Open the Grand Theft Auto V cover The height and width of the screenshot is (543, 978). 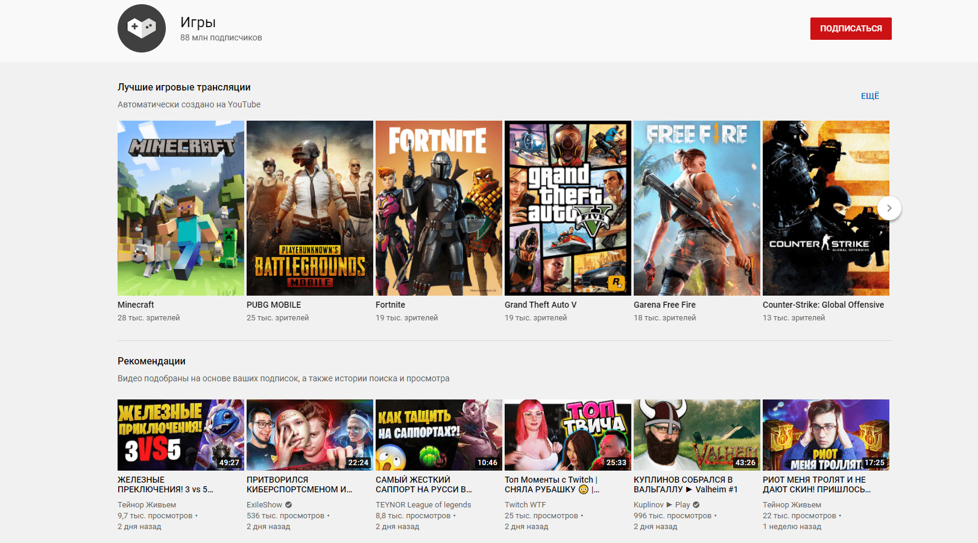(568, 208)
